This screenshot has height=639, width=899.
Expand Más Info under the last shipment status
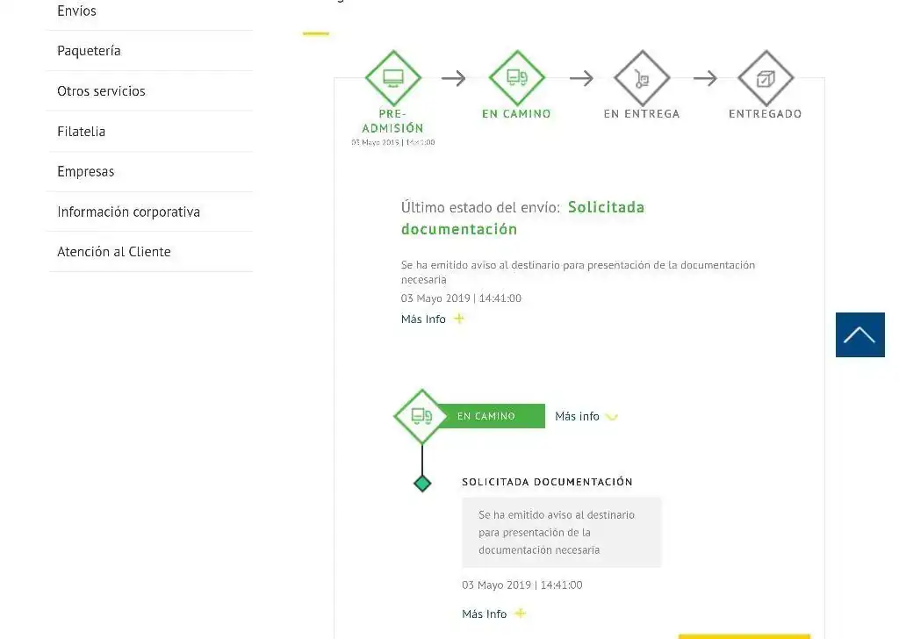[423, 319]
